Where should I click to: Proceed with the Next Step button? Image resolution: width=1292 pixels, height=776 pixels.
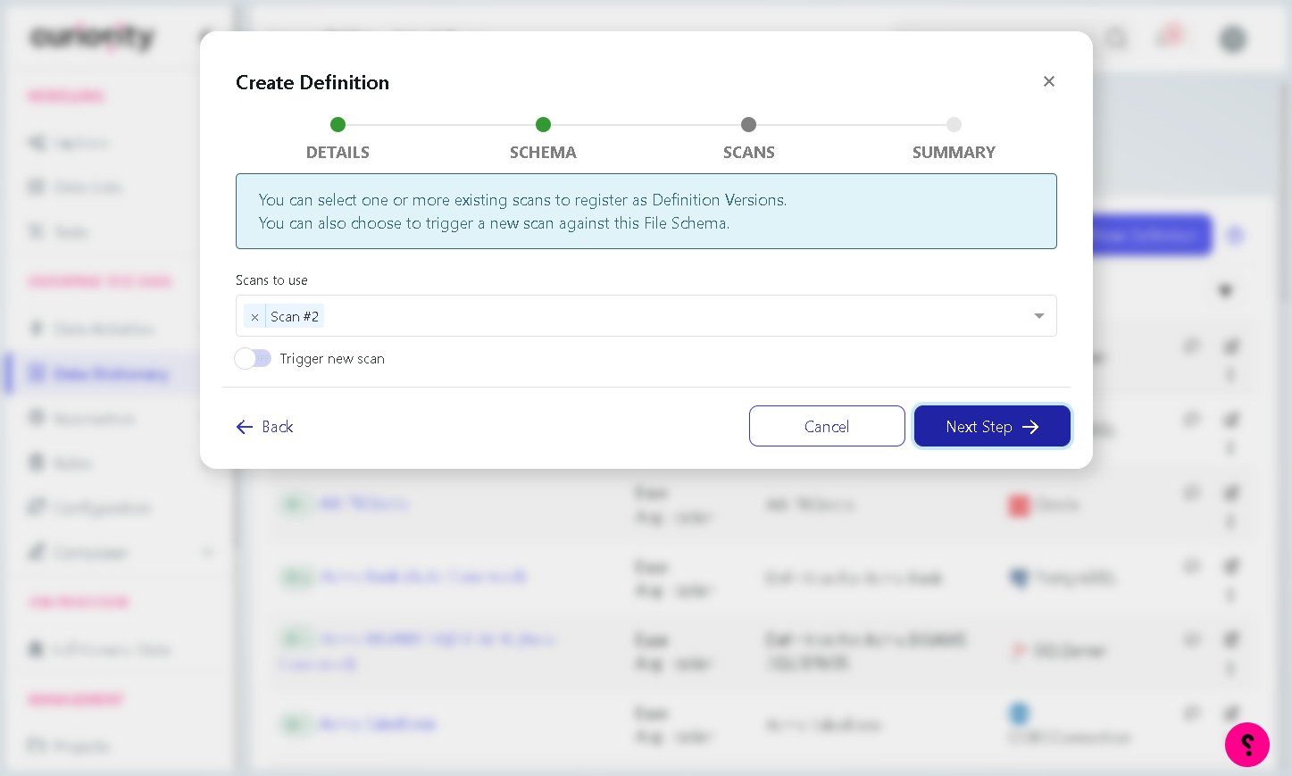pyautogui.click(x=992, y=426)
